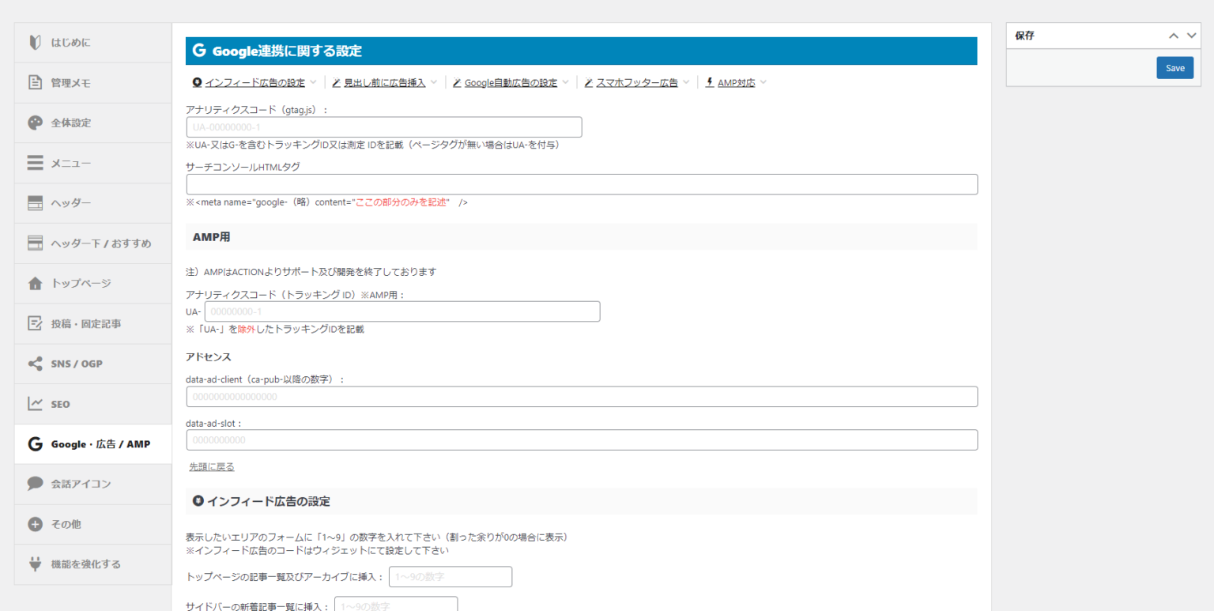Click the home icon for トップページ
Image resolution: width=1214 pixels, height=611 pixels.
point(35,284)
